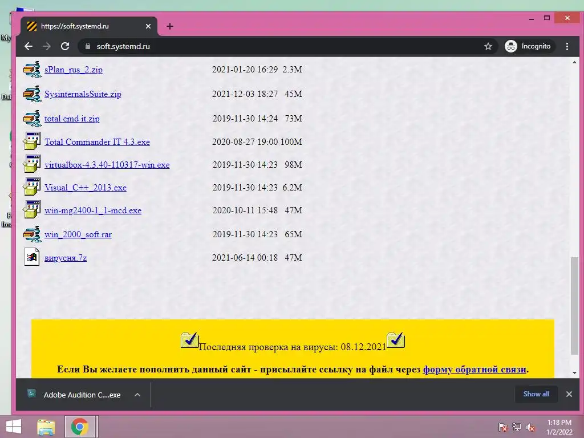This screenshot has height=438, width=584.
Task: Click the archive icon beside sPlan_rus_2.zip
Action: pos(32,69)
